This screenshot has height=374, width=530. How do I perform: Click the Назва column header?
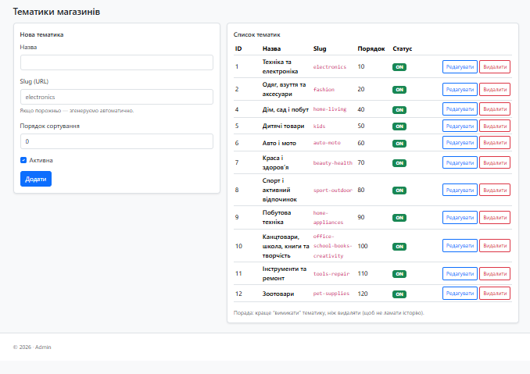271,48
